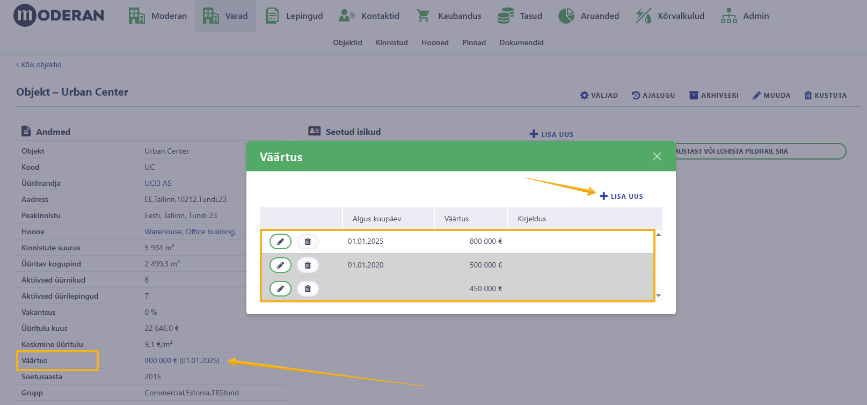
Task: Click the Admin hierarchy icon
Action: pyautogui.click(x=729, y=16)
